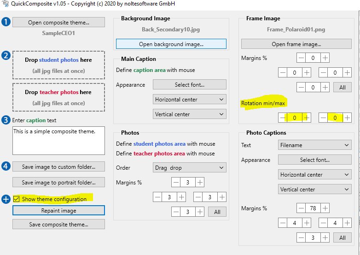Increase the Frame Image top margin
Screen dimensions: 360x255
point(325,58)
